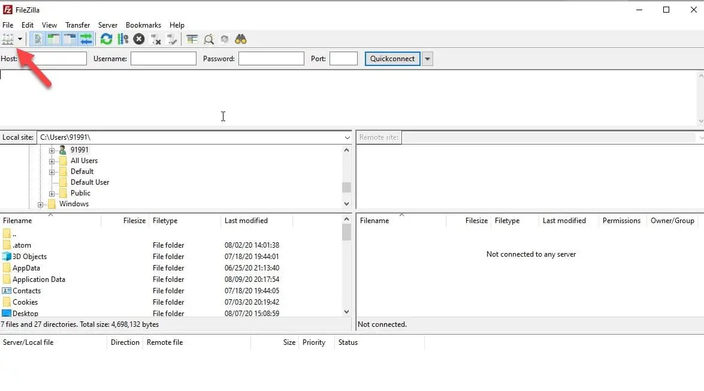Sort local files by Last modified
Viewport: 704px width, 391px height.
(x=257, y=221)
